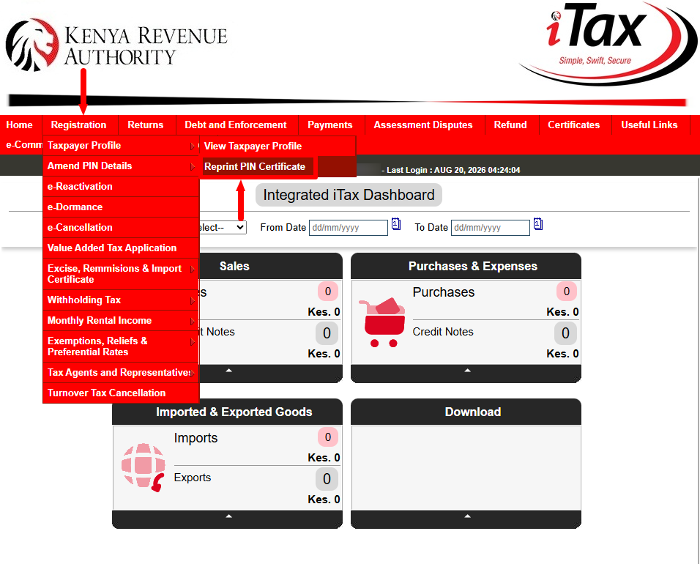Open the Useful Links menu
This screenshot has width=700, height=564.
(649, 125)
